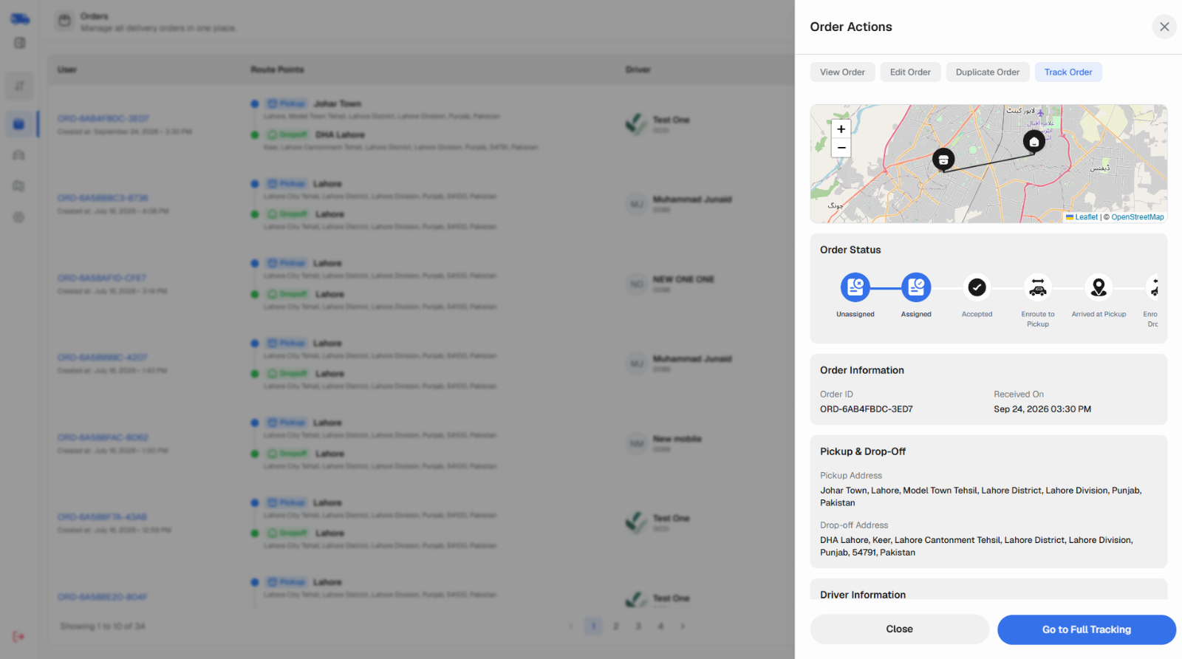Click the Accepted status checkmark icon
Viewport: 1182px width, 659px height.
[977, 287]
